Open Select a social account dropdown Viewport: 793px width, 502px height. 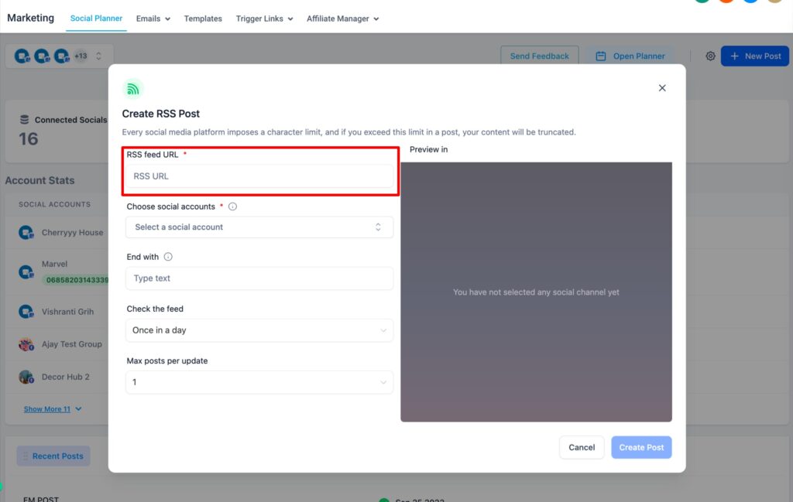[x=259, y=227]
